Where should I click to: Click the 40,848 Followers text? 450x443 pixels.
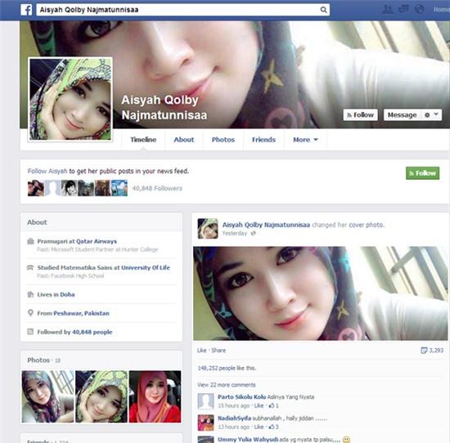[157, 188]
